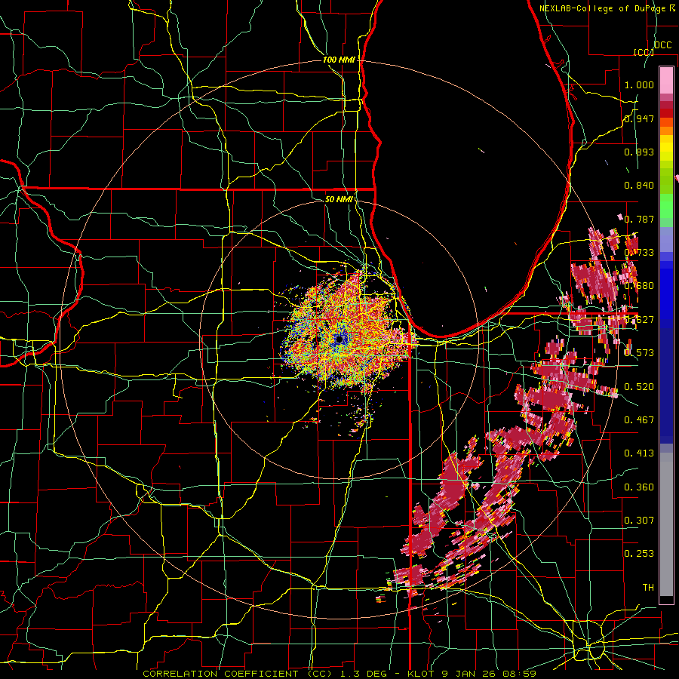This screenshot has width=679, height=679.
Task: Pick the bright green color bar segment
Action: point(666,206)
